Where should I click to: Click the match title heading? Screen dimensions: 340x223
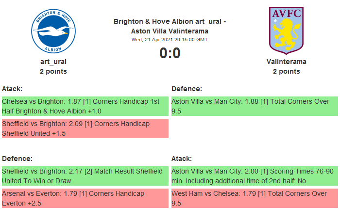point(170,26)
